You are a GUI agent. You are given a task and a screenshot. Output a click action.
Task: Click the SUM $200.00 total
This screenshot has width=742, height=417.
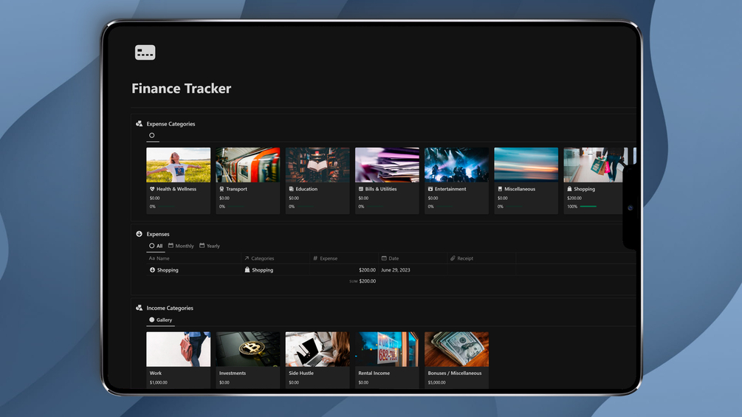(363, 281)
